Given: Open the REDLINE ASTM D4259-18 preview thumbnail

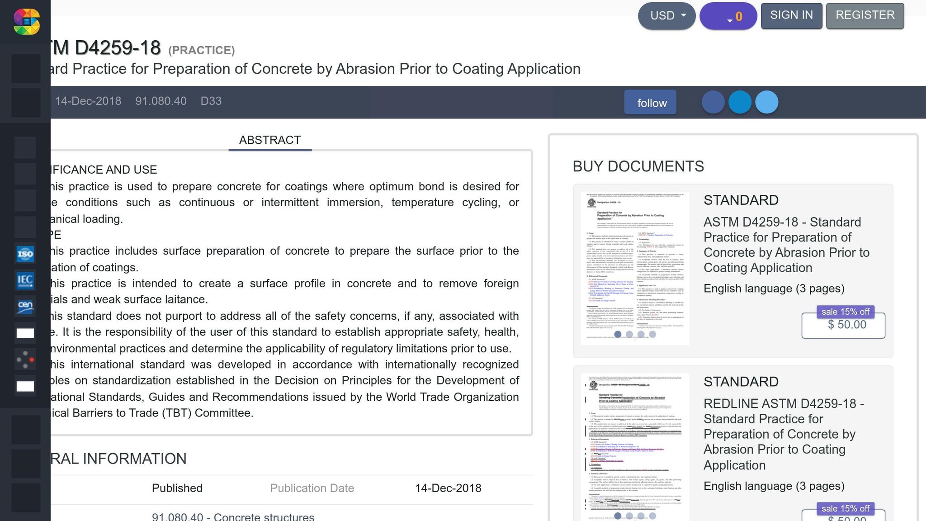Looking at the screenshot, I should (x=635, y=447).
